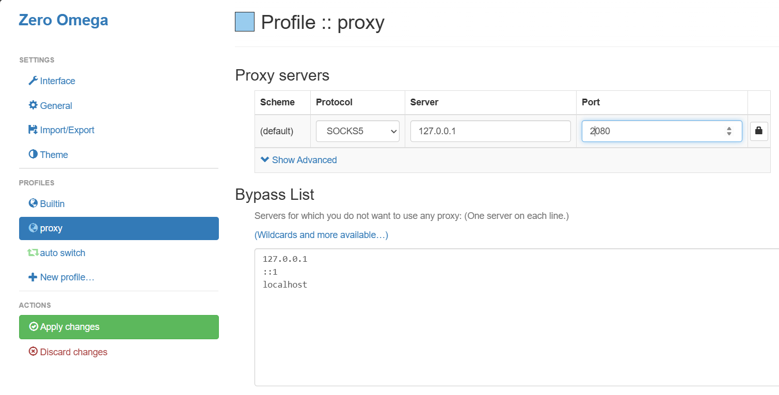Increase port with stepper up arrow
This screenshot has width=779, height=395.
click(729, 128)
